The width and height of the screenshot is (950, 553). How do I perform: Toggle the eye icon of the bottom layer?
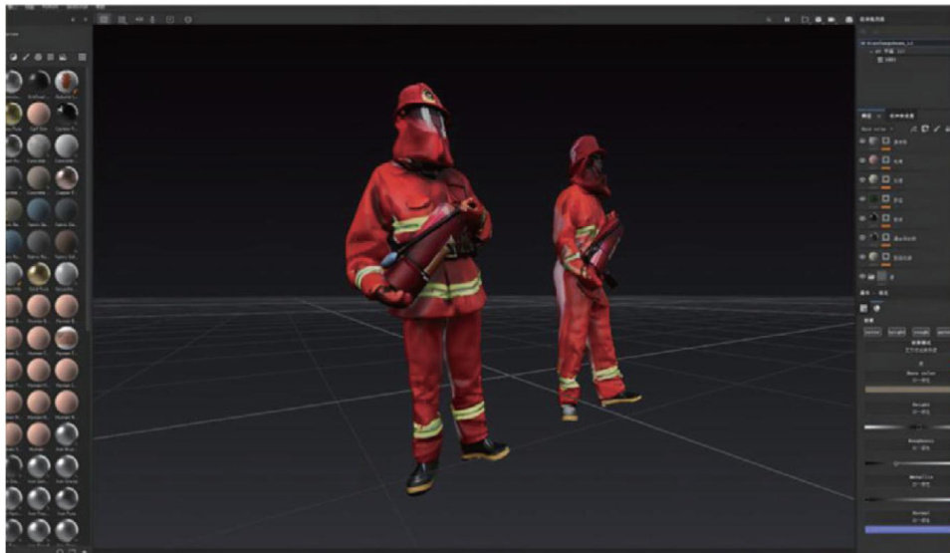tap(862, 258)
